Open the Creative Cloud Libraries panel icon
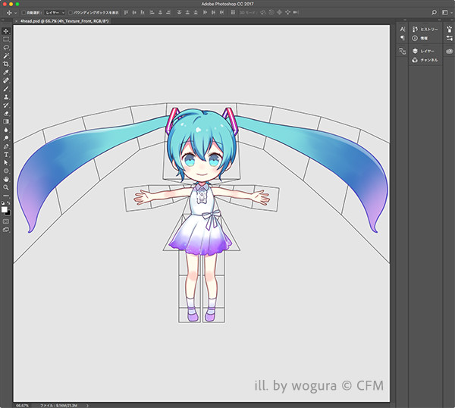455x408 pixels. tap(450, 51)
